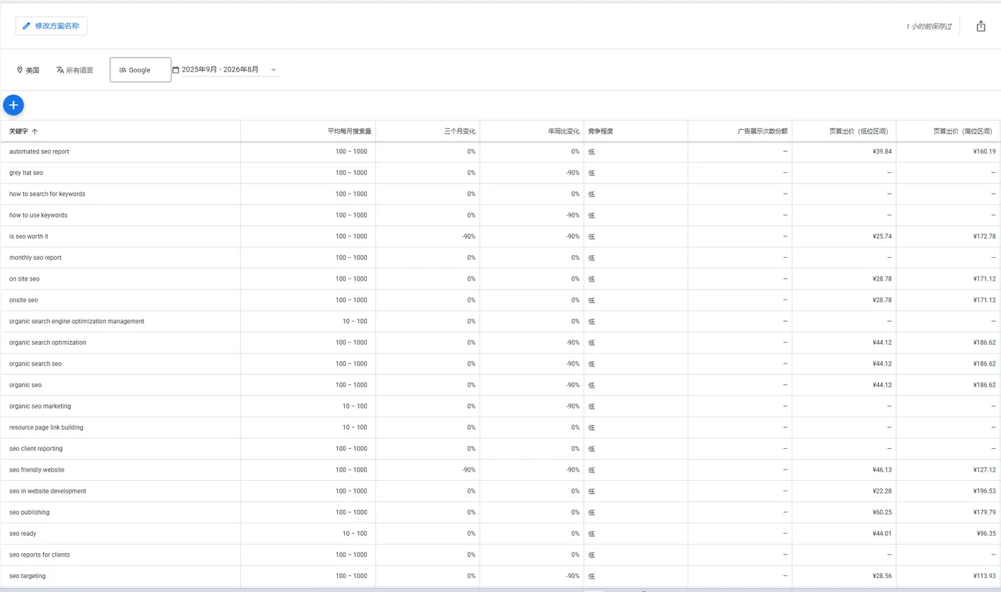Sort by 三个月变化 column header

pyautogui.click(x=459, y=131)
